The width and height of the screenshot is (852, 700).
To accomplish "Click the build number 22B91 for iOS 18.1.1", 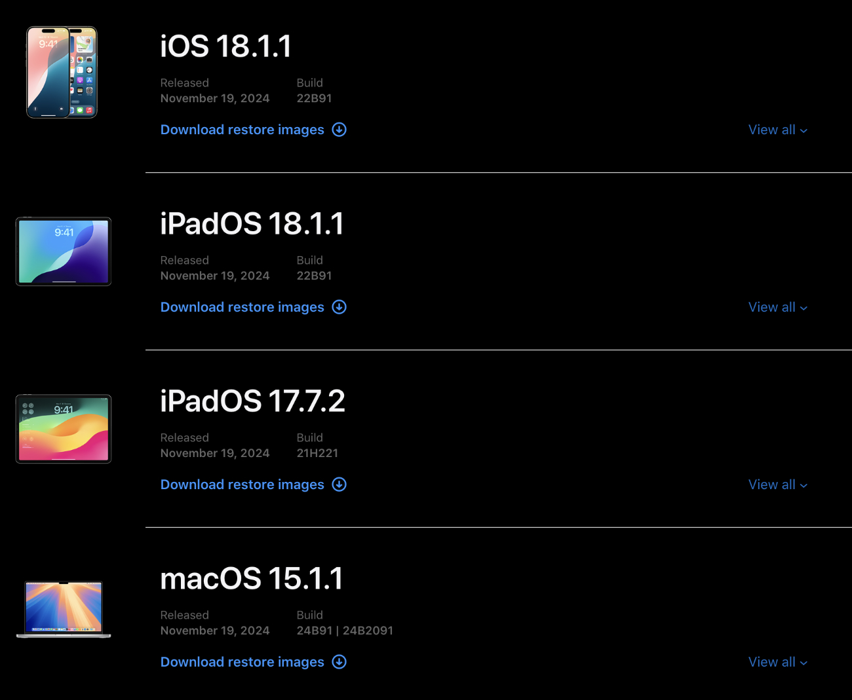I will click(314, 98).
